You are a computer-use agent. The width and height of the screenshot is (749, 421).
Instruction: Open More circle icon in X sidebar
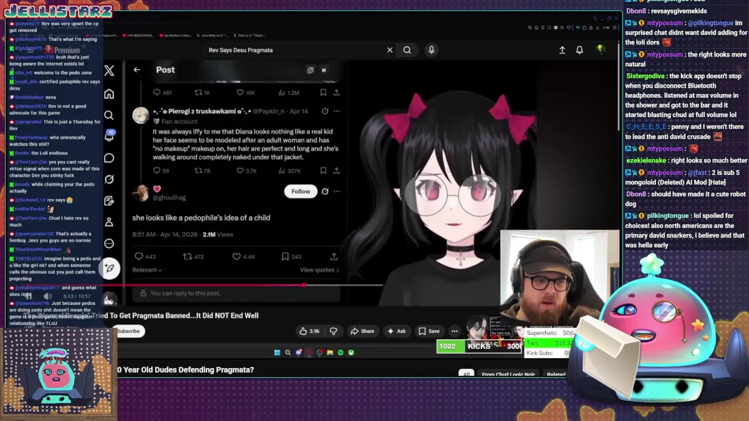coord(109,243)
